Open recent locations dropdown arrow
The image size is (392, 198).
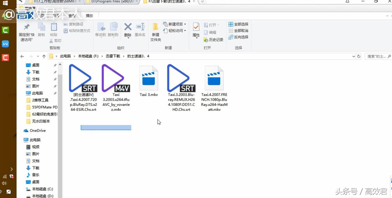click(38, 56)
